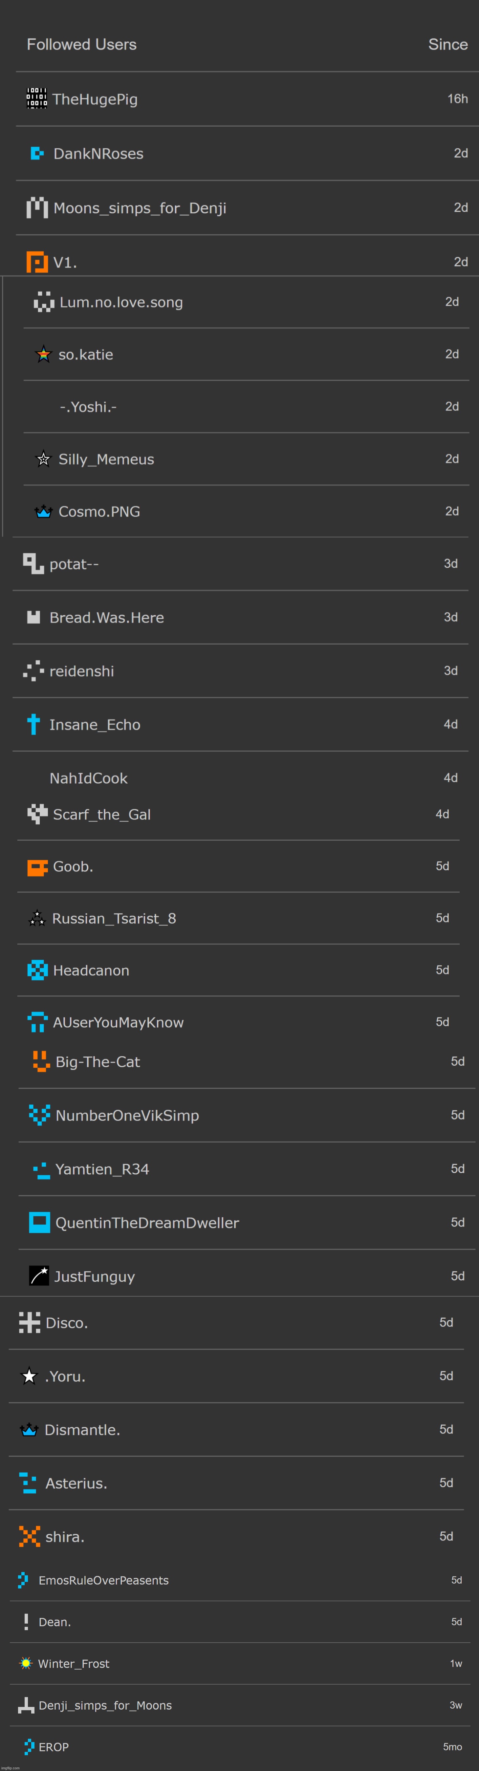Viewport: 479px width, 1771px height.
Task: Click the blue crown icon beside Cosmo.PNG
Action: coord(43,511)
